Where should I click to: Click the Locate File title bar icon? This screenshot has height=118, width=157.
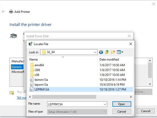[x=30, y=44]
